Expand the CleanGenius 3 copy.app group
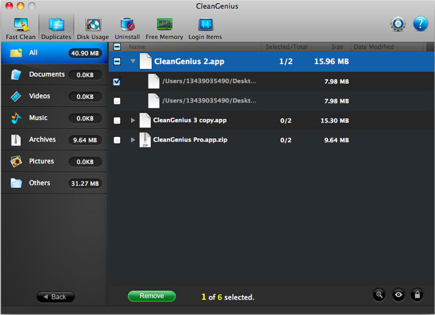Image resolution: width=435 pixels, height=315 pixels. (x=133, y=120)
